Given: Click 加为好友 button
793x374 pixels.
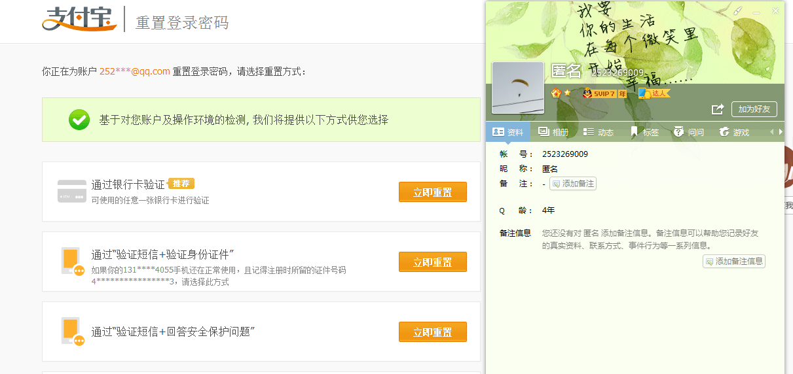Looking at the screenshot, I should tap(754, 109).
